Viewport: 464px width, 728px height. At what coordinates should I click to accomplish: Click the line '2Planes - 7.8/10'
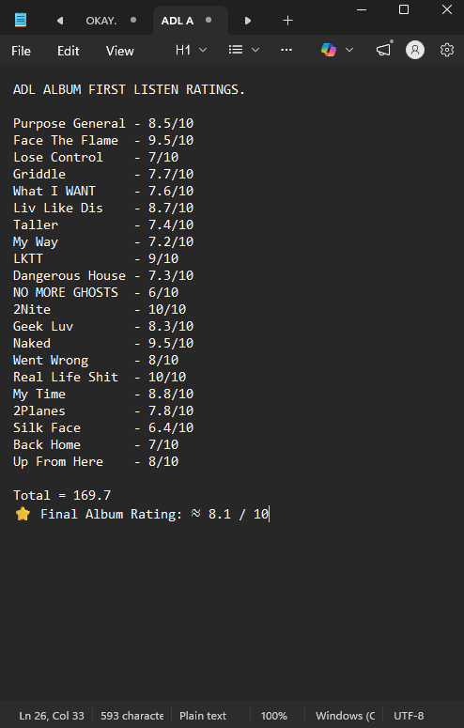[103, 410]
